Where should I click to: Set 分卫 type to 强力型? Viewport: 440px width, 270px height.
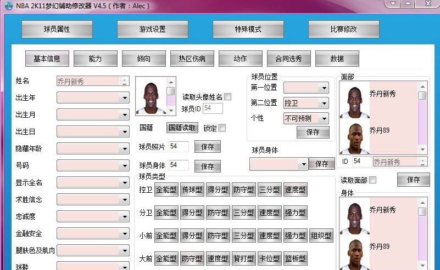tap(296, 213)
